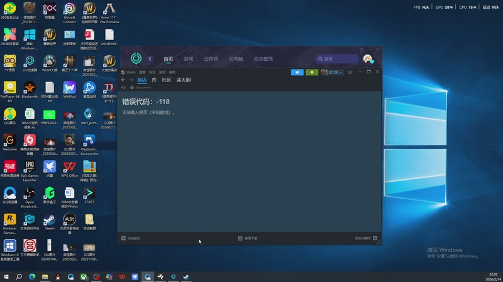Select the WeMod desktop icon
The height and width of the screenshot is (282, 503).
click(x=70, y=90)
